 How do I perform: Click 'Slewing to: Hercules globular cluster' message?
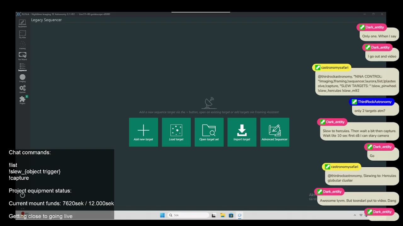coord(362,178)
